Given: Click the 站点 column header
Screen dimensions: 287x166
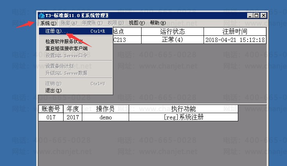Looking at the screenshot, I should pos(127,31).
